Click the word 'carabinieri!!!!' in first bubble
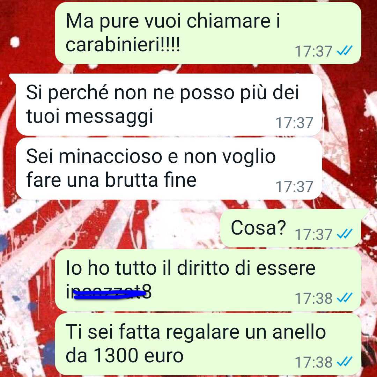This screenshot has width=377, height=377. (x=123, y=45)
